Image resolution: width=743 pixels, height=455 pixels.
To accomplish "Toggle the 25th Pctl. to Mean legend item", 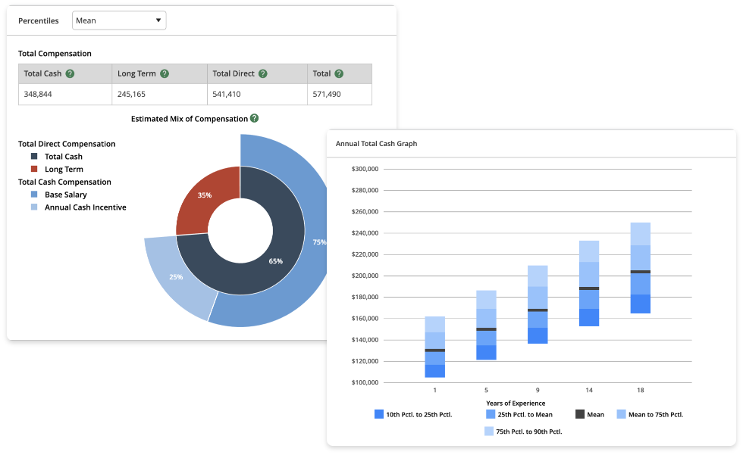I will click(x=521, y=415).
